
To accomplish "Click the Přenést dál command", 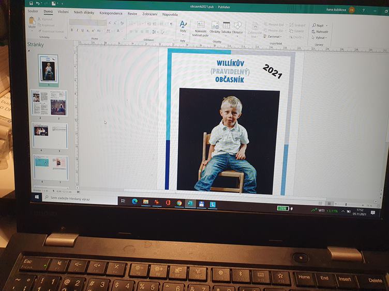I will pyautogui.click(x=274, y=30).
